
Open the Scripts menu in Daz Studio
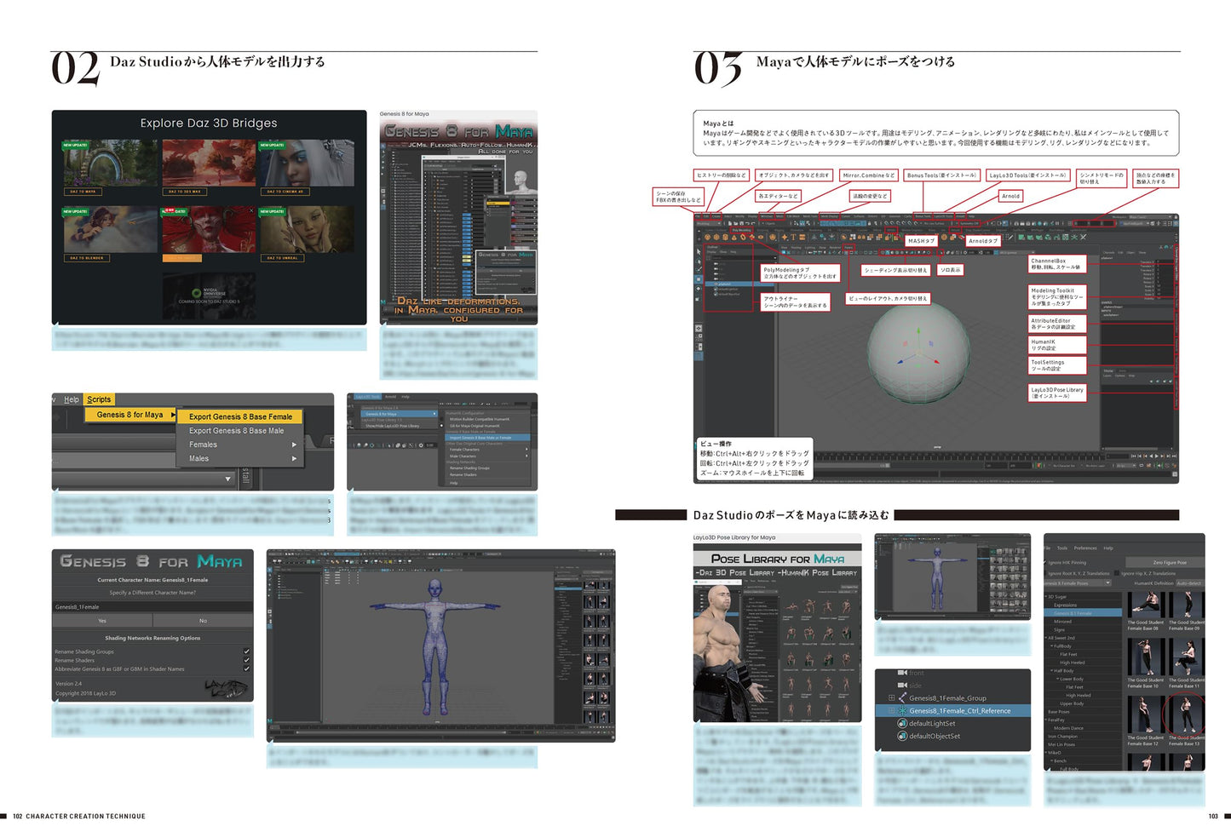(99, 399)
